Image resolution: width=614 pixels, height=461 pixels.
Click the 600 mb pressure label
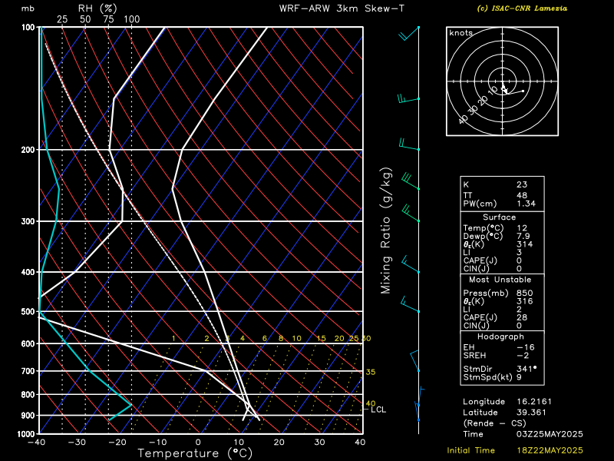click(28, 343)
